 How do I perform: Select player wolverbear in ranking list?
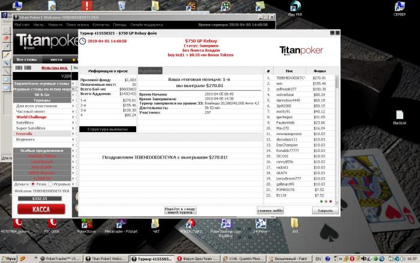click(x=300, y=95)
